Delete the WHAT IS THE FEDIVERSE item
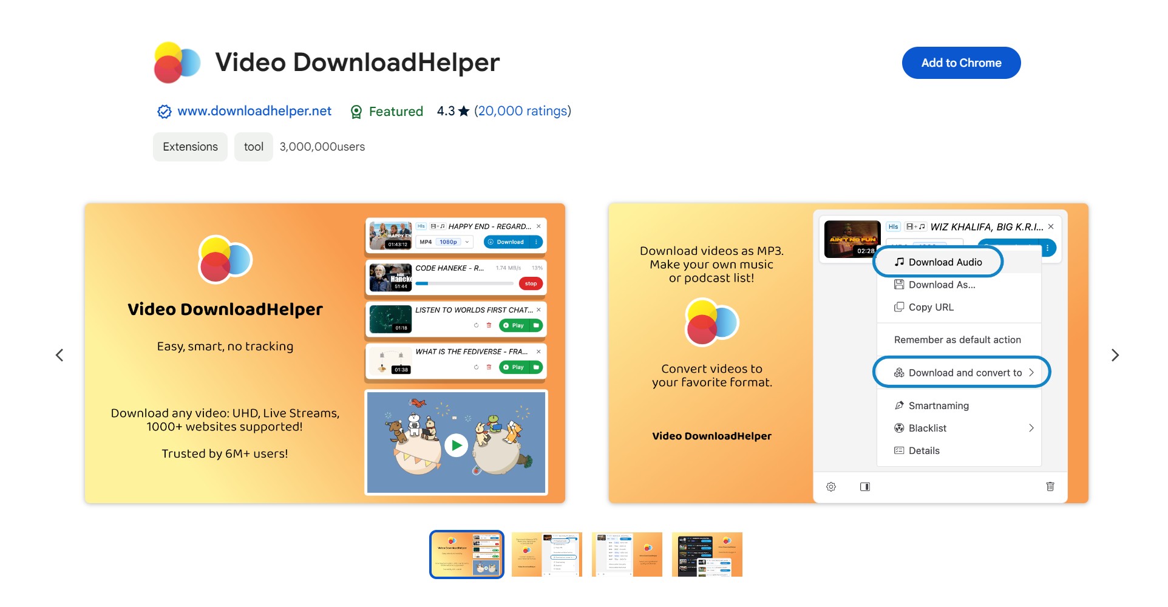The width and height of the screenshot is (1168, 607). [489, 367]
